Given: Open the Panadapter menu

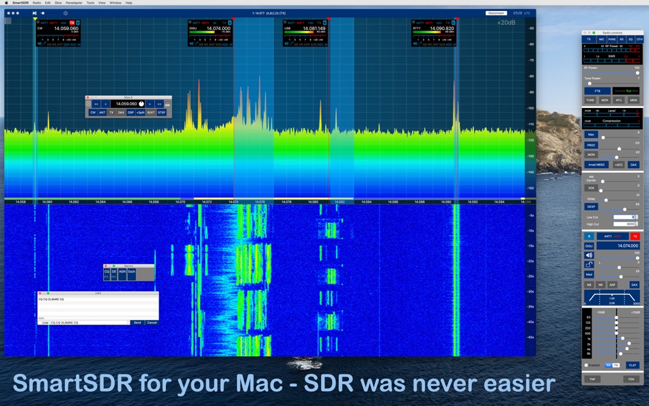Looking at the screenshot, I should pos(74,3).
